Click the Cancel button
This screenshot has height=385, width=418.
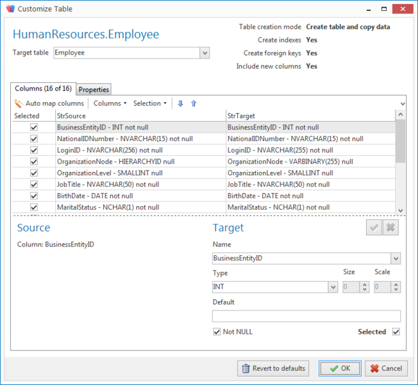click(386, 368)
